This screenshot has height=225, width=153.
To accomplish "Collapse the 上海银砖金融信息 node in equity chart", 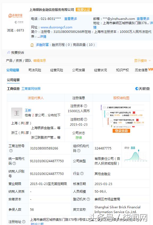I will (x=104, y=107).
